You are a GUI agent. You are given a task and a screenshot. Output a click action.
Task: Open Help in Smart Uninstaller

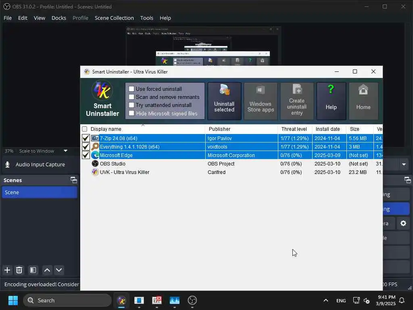point(331,101)
